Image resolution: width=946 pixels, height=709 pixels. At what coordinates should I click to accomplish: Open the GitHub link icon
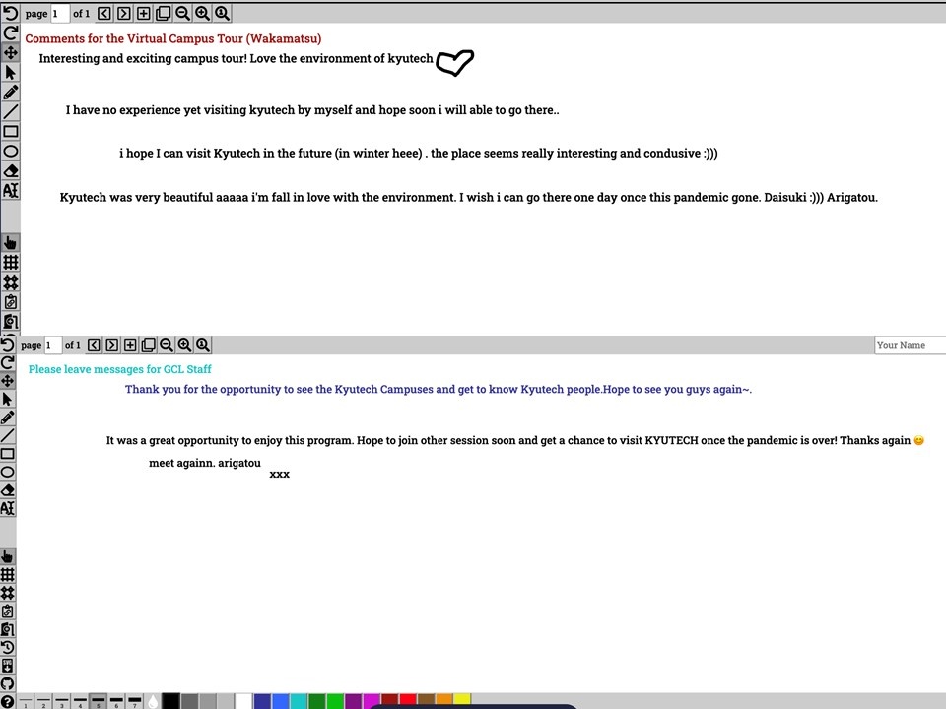tap(7, 683)
